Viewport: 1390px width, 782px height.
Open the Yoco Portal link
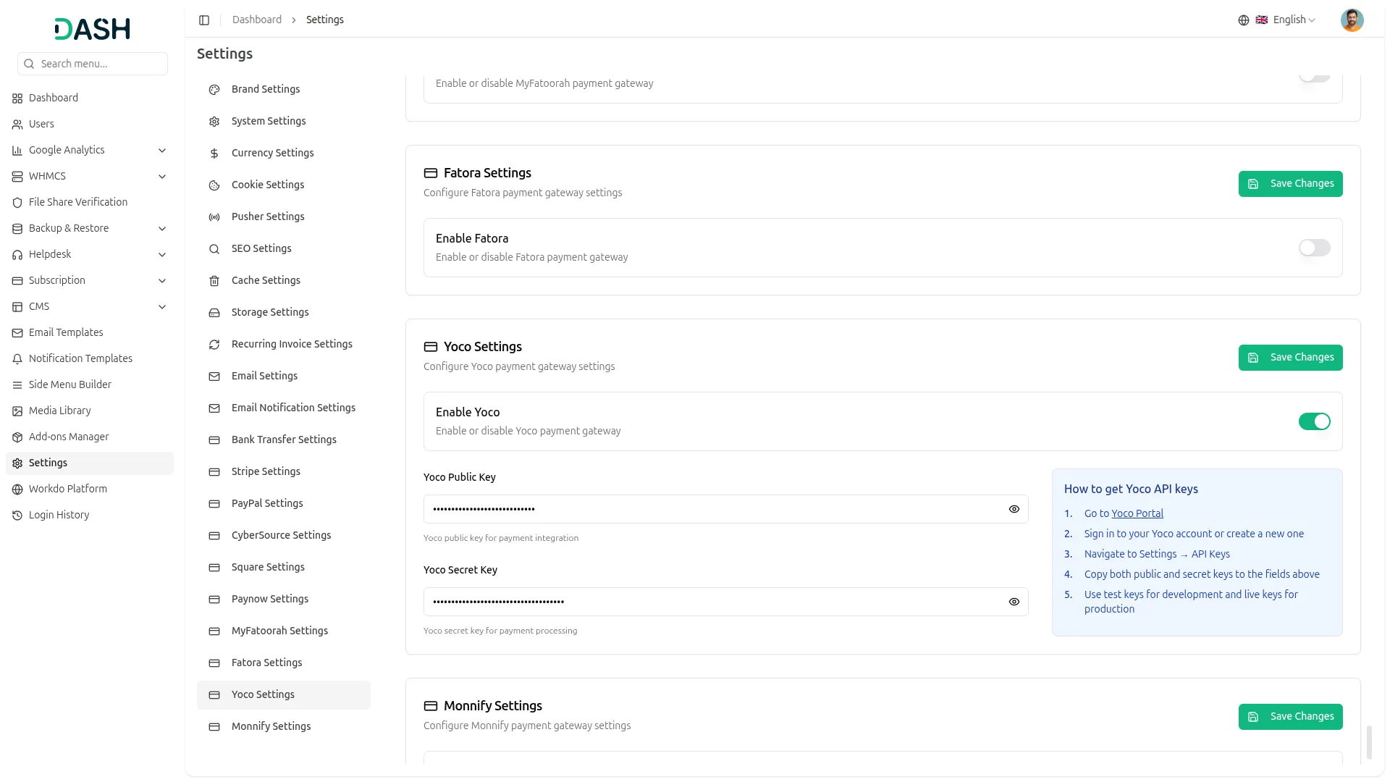[1137, 513]
